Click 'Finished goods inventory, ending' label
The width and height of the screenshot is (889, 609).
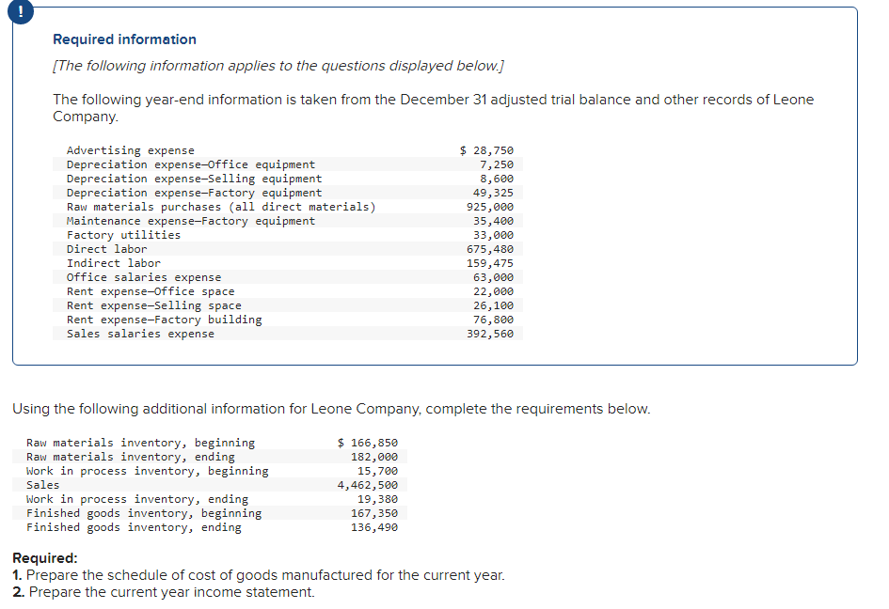click(x=134, y=527)
